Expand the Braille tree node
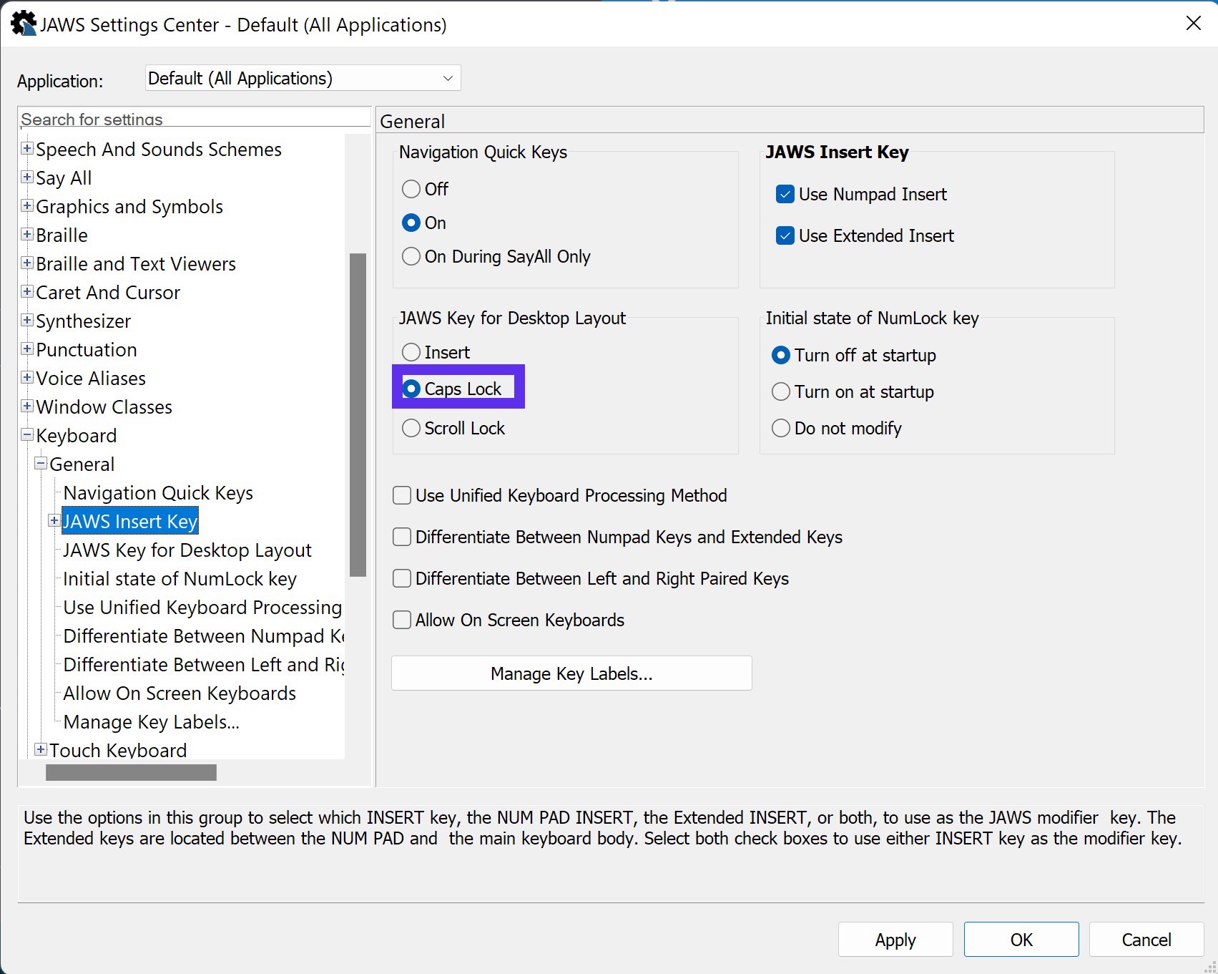 [27, 235]
